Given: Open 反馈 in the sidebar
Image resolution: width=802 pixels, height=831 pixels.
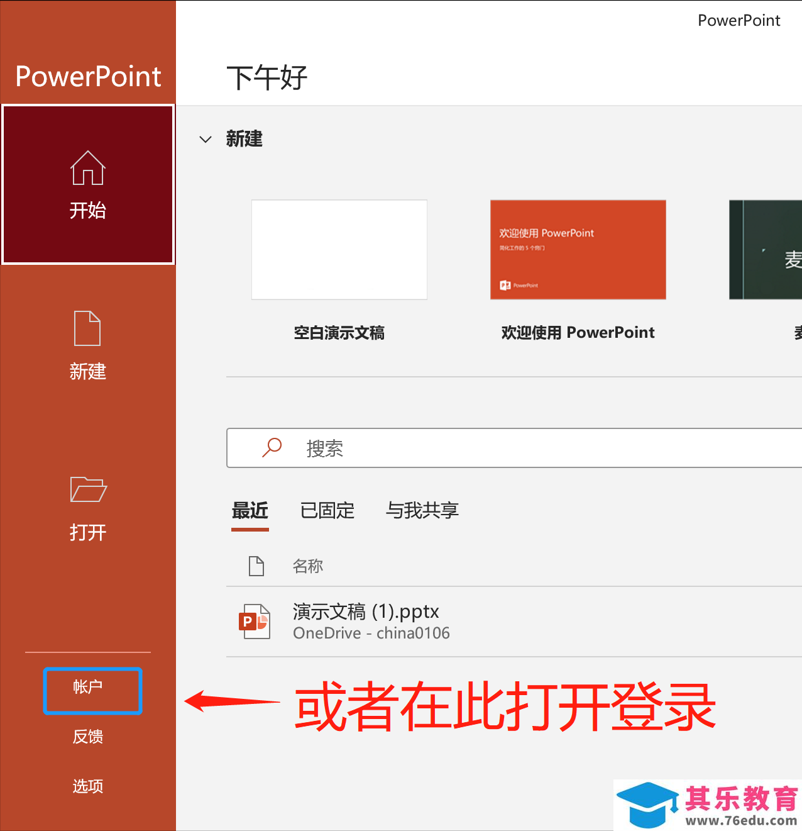Looking at the screenshot, I should pyautogui.click(x=88, y=737).
